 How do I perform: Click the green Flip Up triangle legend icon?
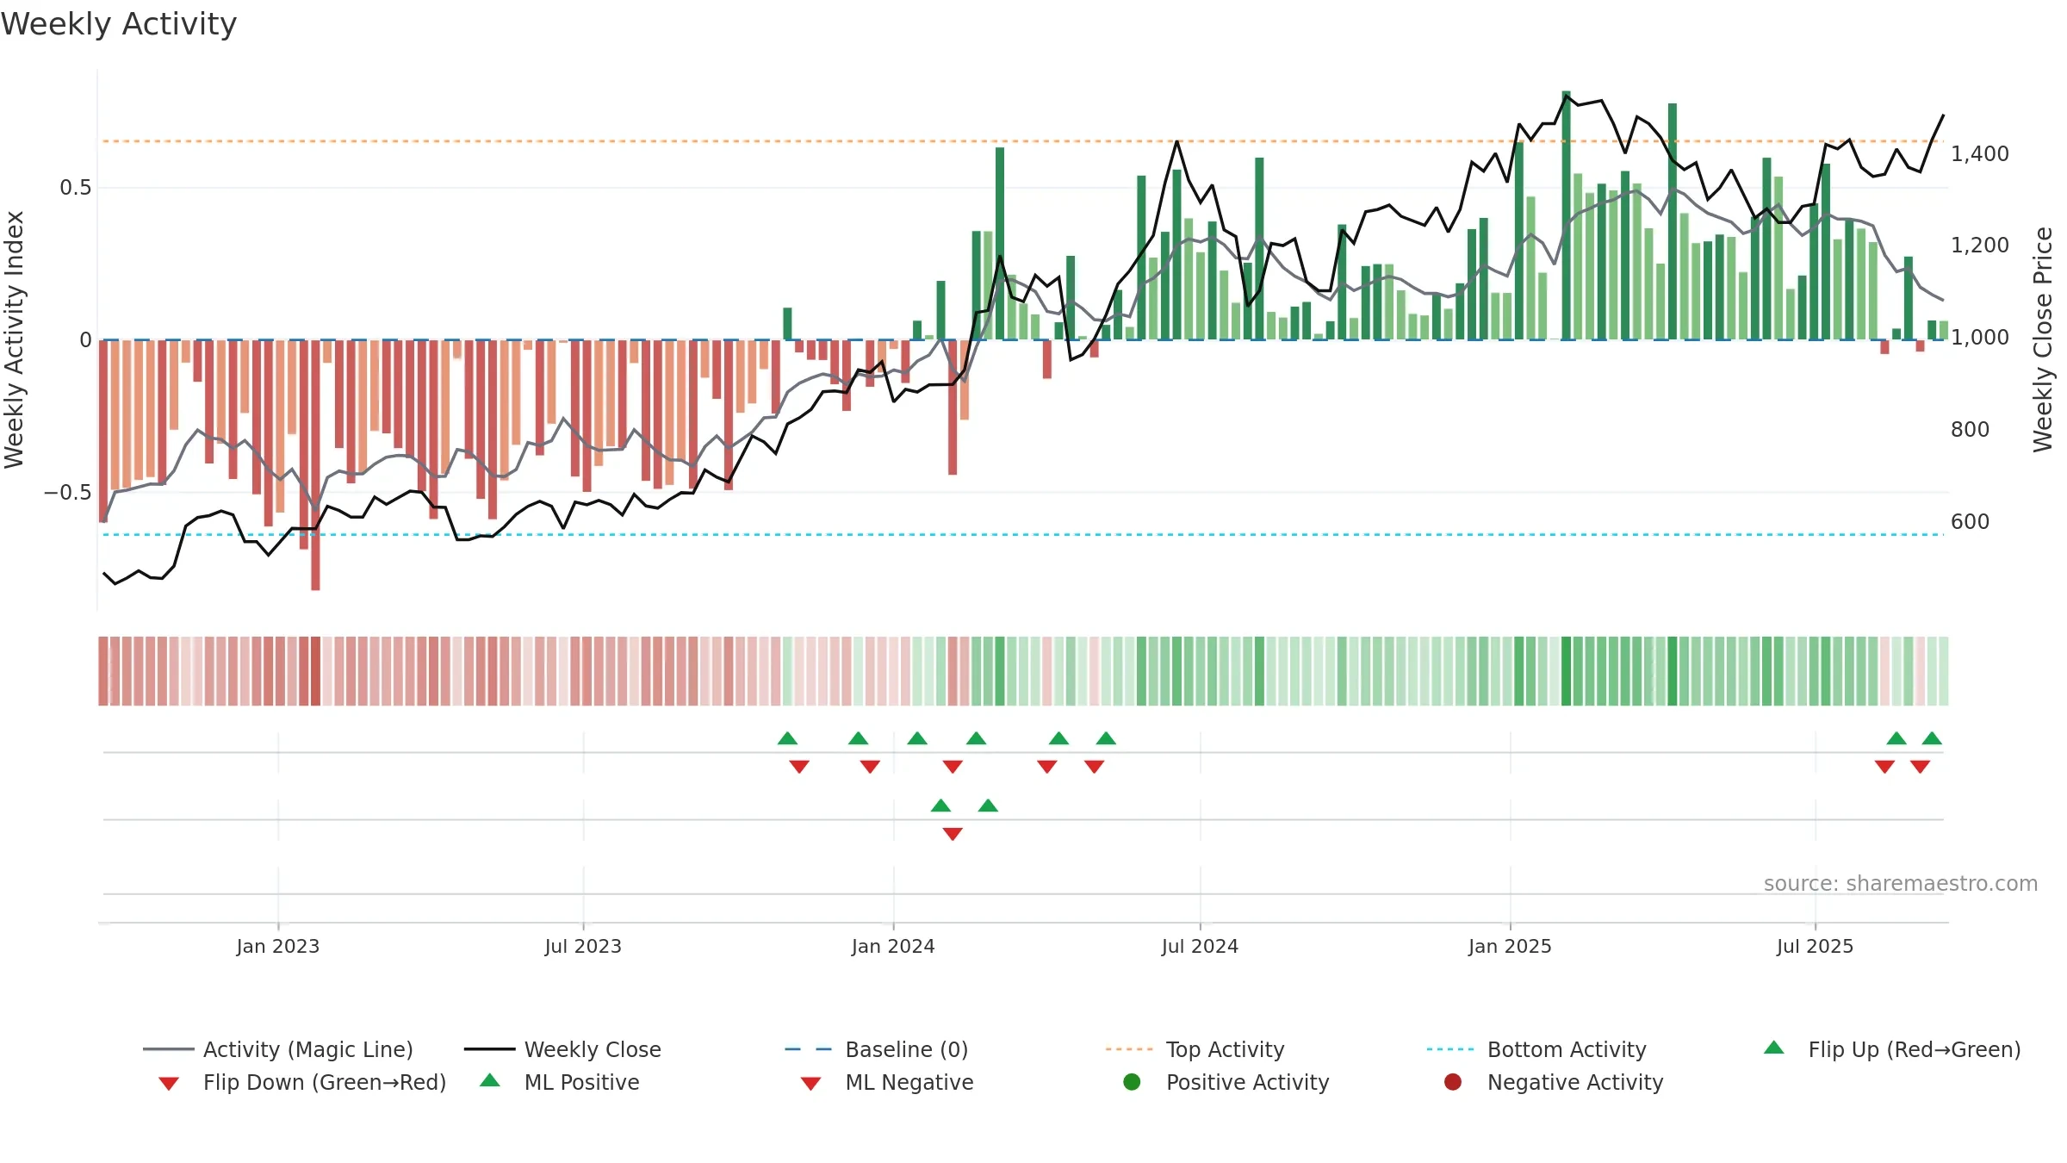tap(1774, 1048)
